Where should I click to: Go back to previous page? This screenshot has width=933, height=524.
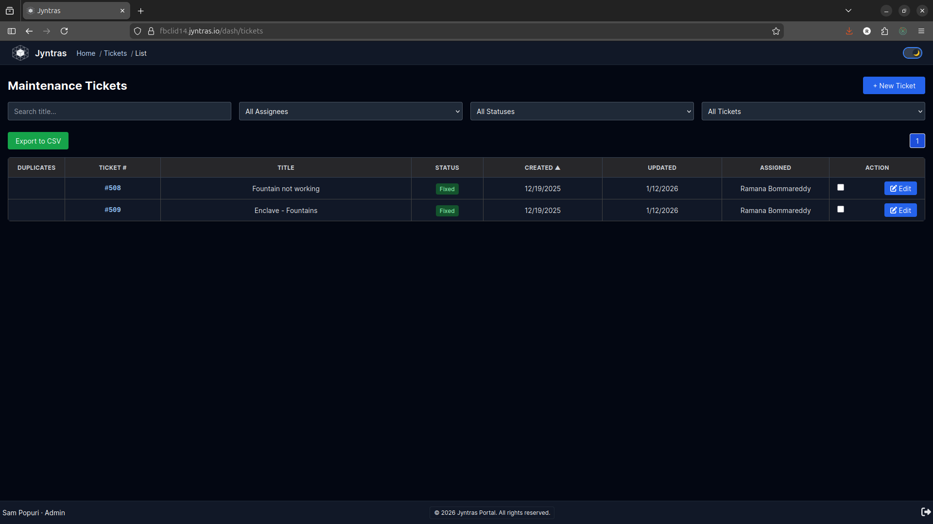pos(29,31)
